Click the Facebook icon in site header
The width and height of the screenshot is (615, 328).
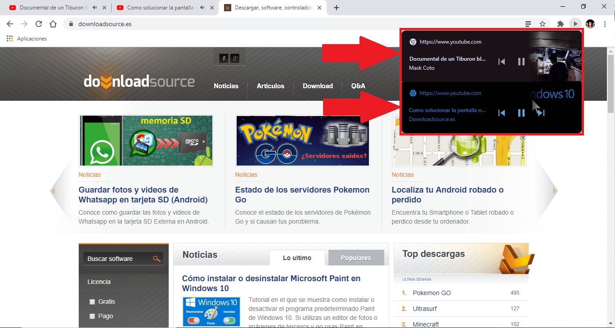click(x=224, y=58)
